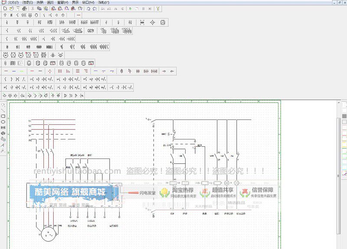The width and height of the screenshot is (347, 249).
Task: Select the ellipse drawing tool in left sidebar
Action: click(x=3, y=122)
